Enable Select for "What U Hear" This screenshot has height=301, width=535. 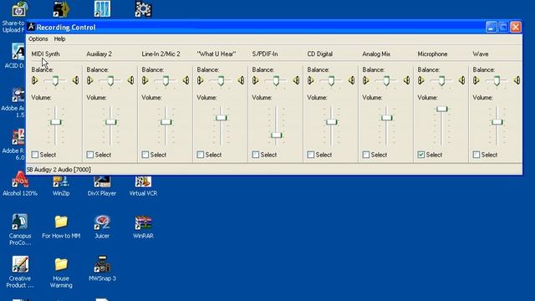(x=201, y=155)
